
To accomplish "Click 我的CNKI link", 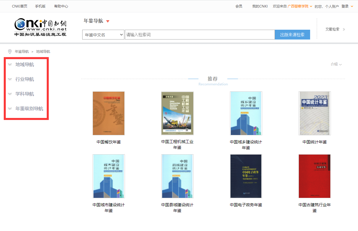I will pyautogui.click(x=260, y=6).
